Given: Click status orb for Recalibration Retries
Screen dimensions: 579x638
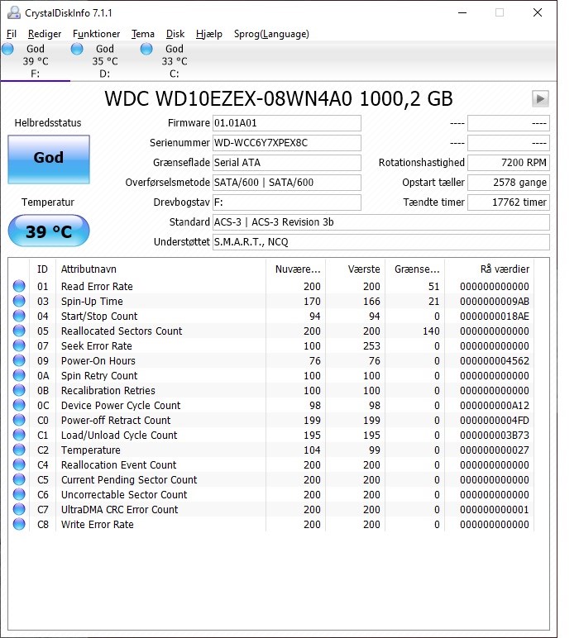Looking at the screenshot, I should (x=19, y=390).
